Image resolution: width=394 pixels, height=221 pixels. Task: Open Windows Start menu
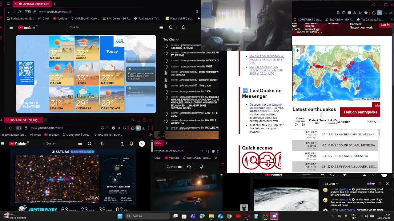[x=120, y=216]
